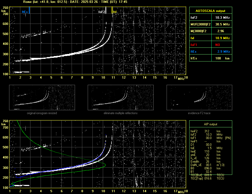
Task: Click the foE value '1.5'
Action: [x=209, y=148]
